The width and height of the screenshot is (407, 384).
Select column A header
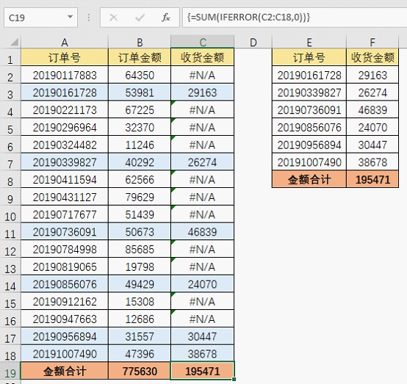point(65,42)
